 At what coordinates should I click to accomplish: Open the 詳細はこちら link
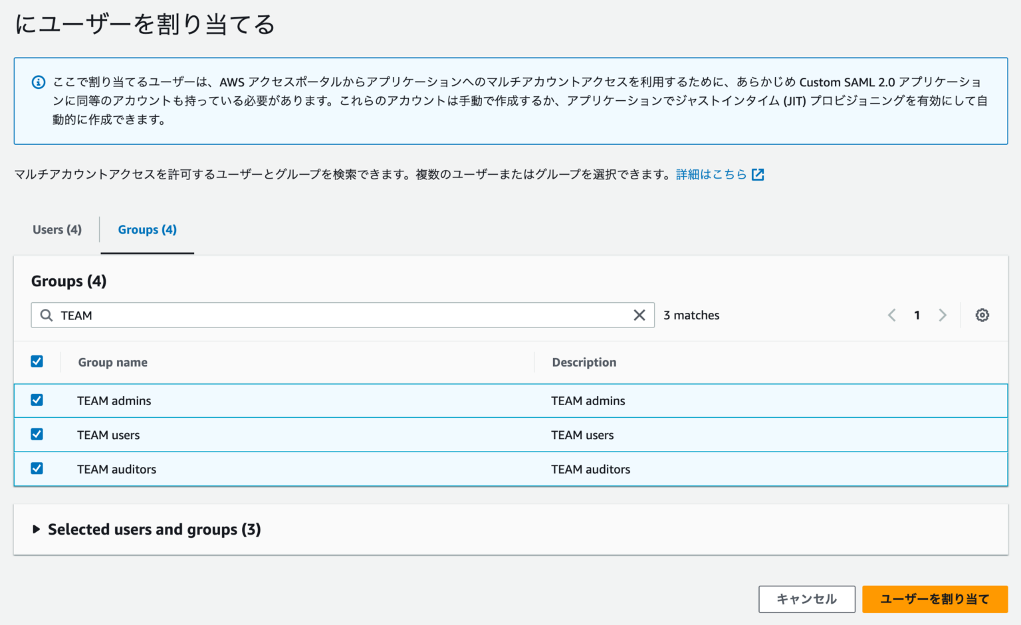coord(710,174)
